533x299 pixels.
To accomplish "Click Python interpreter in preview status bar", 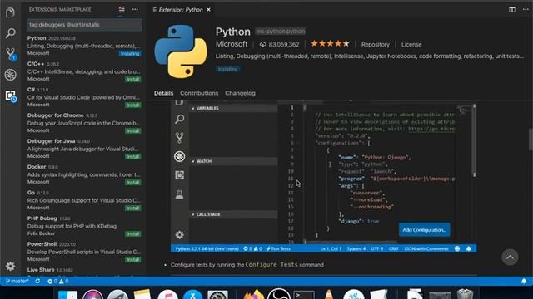I will [207, 249].
